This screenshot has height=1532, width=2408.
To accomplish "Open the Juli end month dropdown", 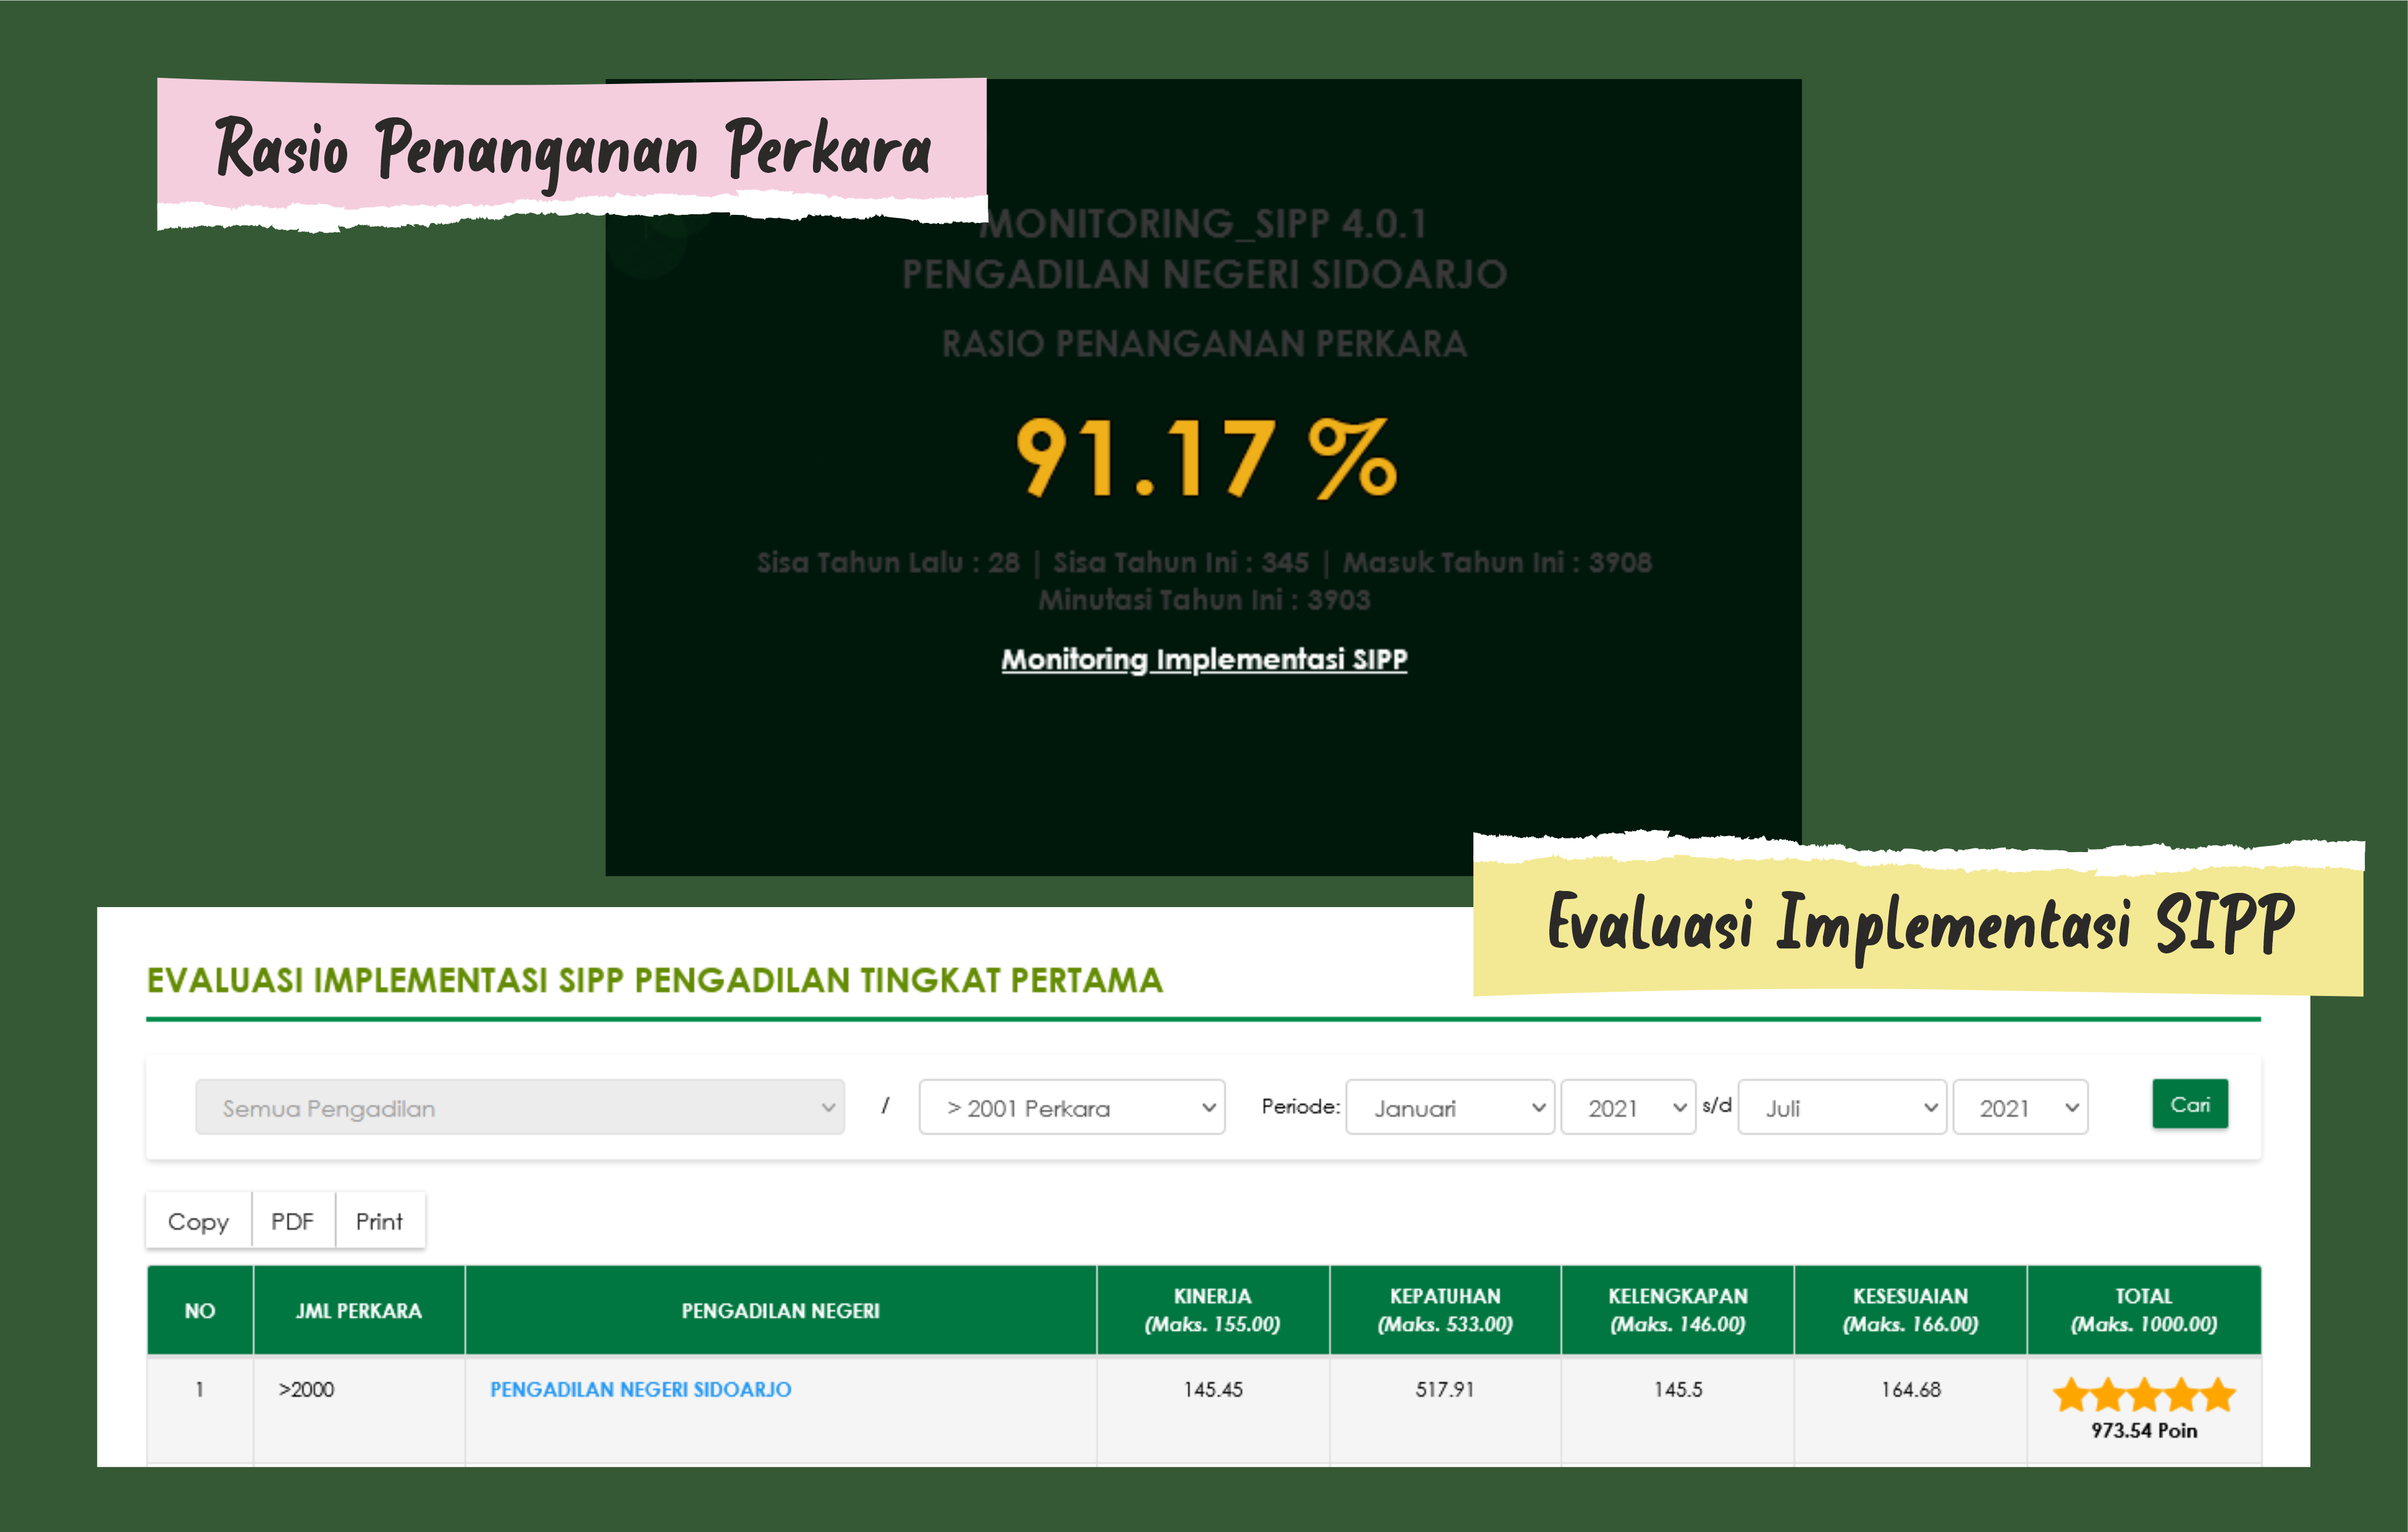I will coord(1842,1107).
